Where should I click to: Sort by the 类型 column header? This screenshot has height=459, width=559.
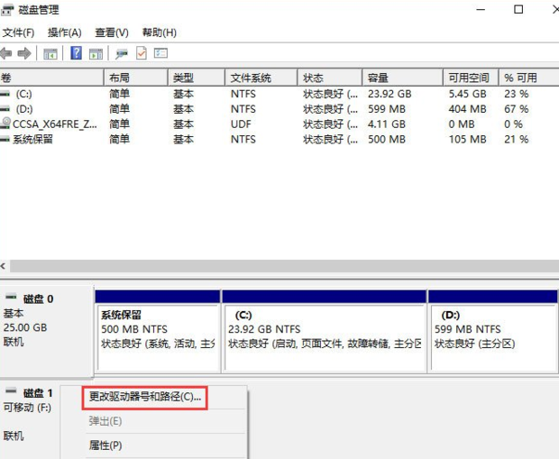[197, 78]
